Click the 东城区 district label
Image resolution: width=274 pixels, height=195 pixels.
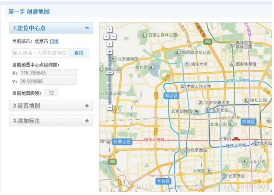[x=248, y=121]
